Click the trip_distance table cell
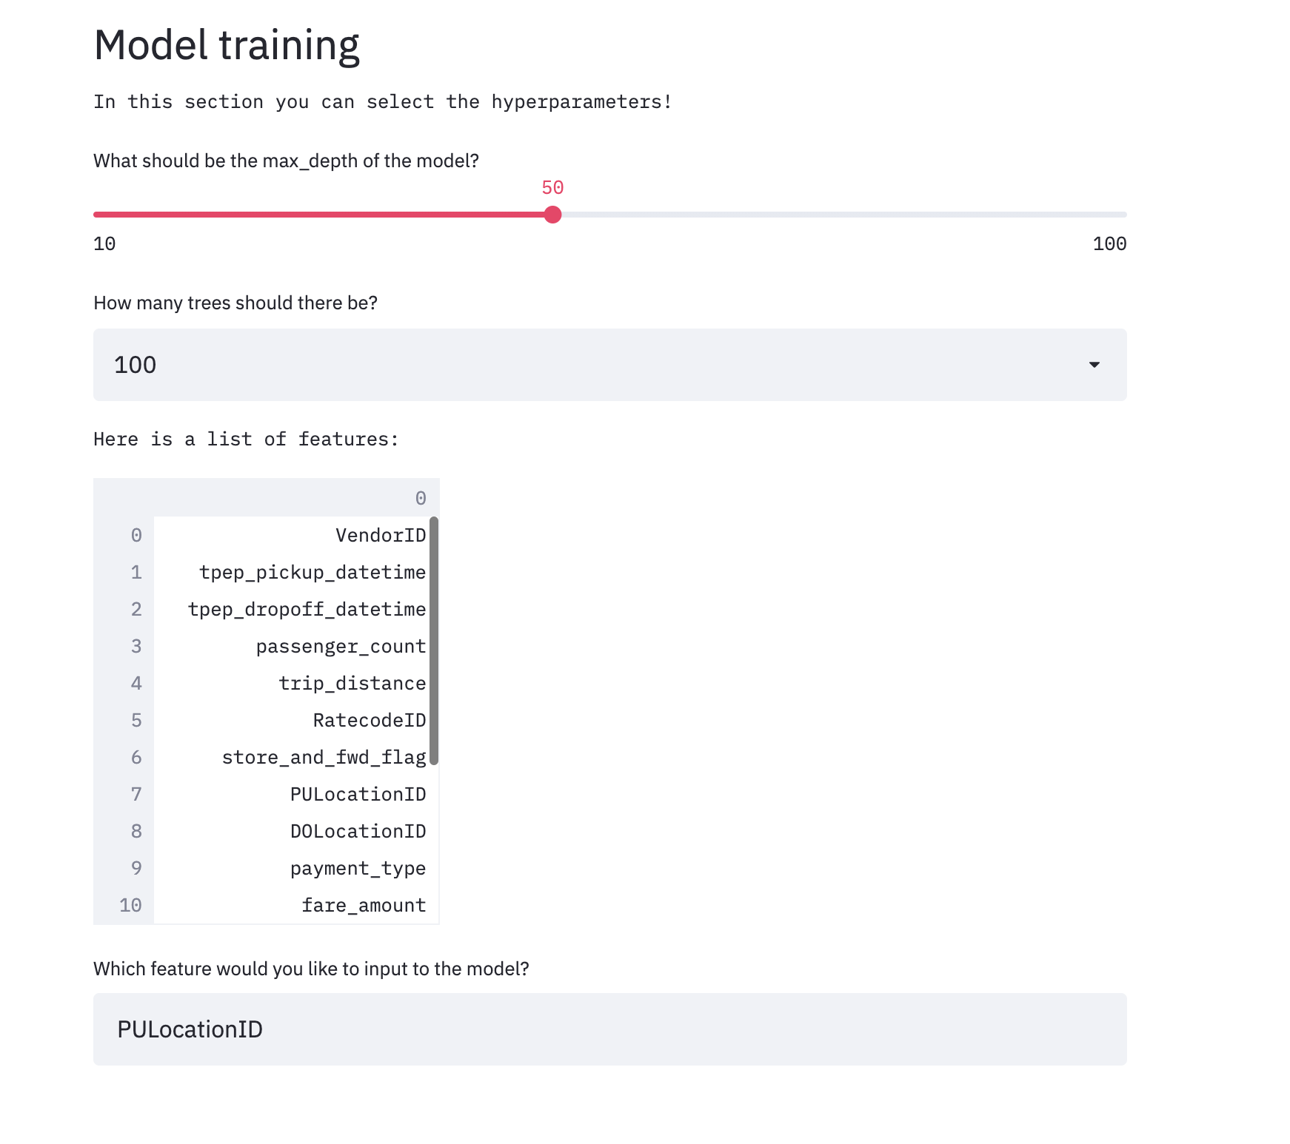 point(352,683)
